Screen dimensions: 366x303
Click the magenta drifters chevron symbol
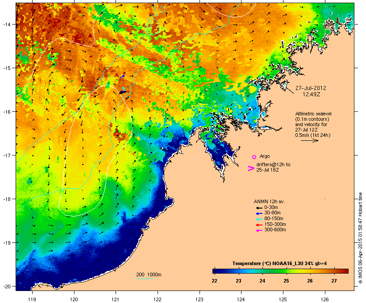pos(251,168)
